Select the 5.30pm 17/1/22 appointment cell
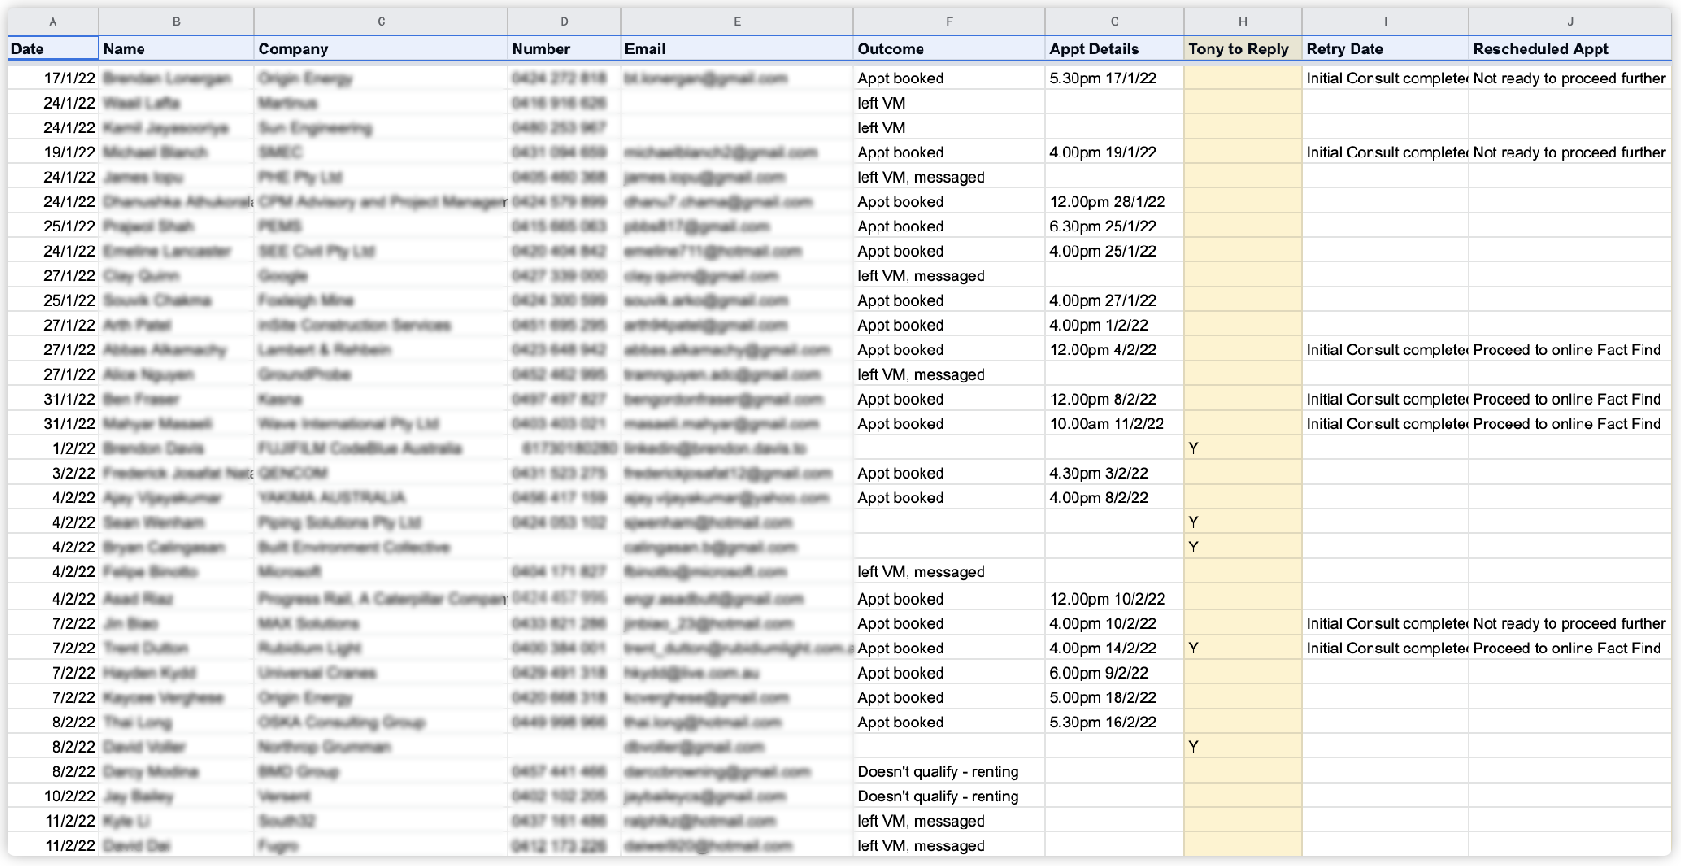1681x866 pixels. click(1114, 79)
